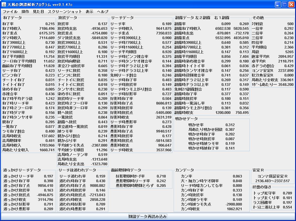Maximize the 天鳳の牌譜解析プログラム window
Image resolution: width=296 pixels, height=221 pixels.
click(x=285, y=4)
